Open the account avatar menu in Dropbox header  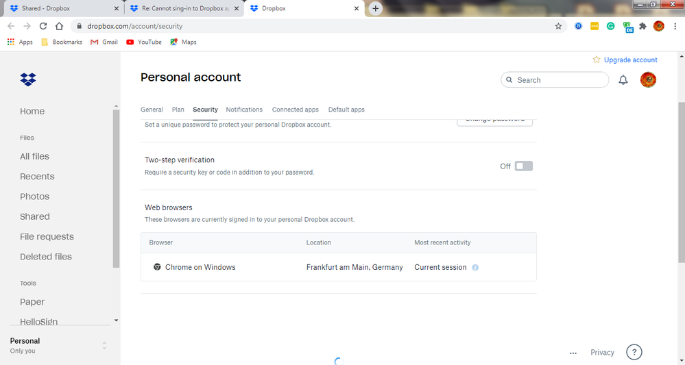648,80
